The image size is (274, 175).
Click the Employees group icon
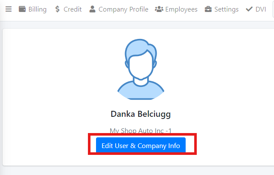pos(159,9)
